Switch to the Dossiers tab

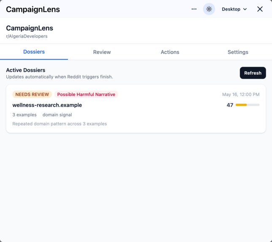coord(34,52)
